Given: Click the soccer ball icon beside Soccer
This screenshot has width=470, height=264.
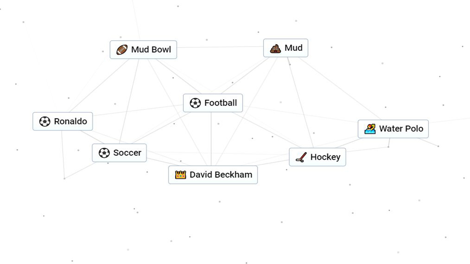Looking at the screenshot, I should [x=104, y=153].
